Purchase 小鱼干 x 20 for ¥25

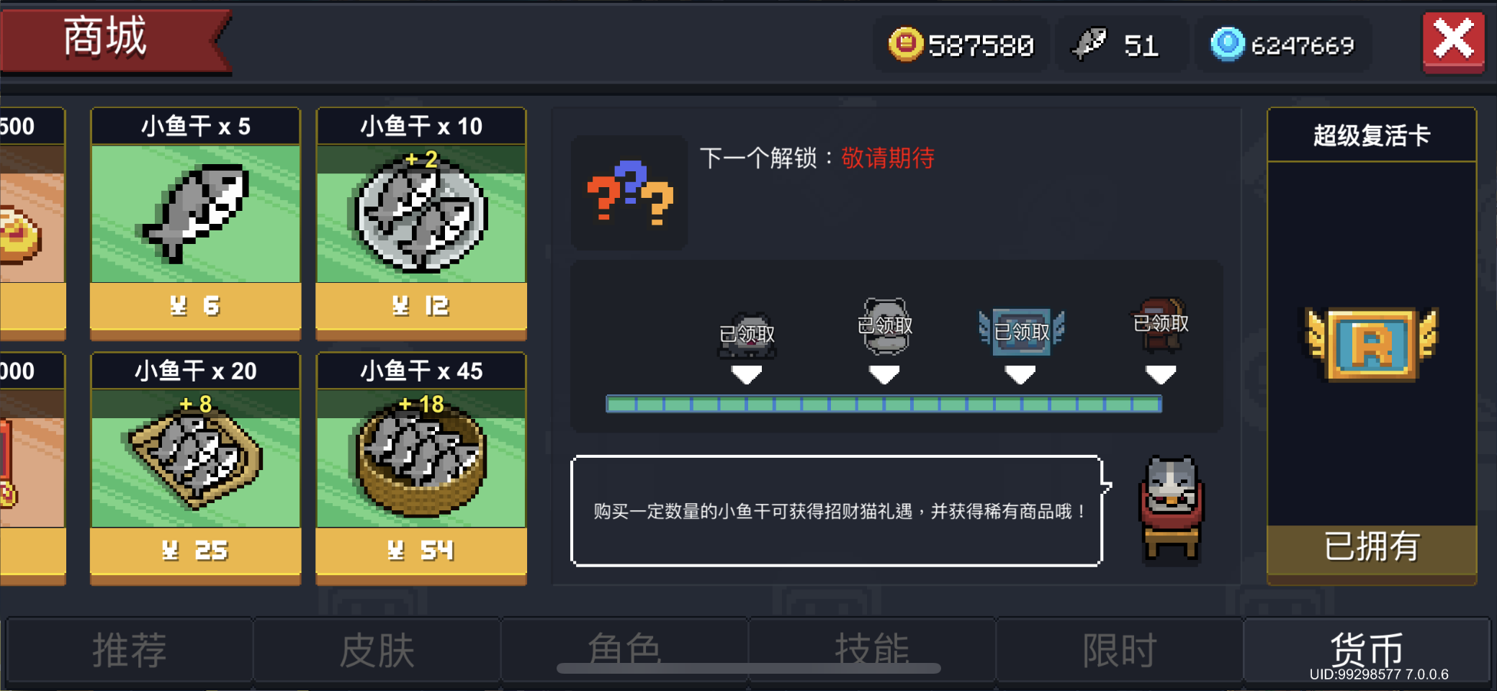click(195, 469)
